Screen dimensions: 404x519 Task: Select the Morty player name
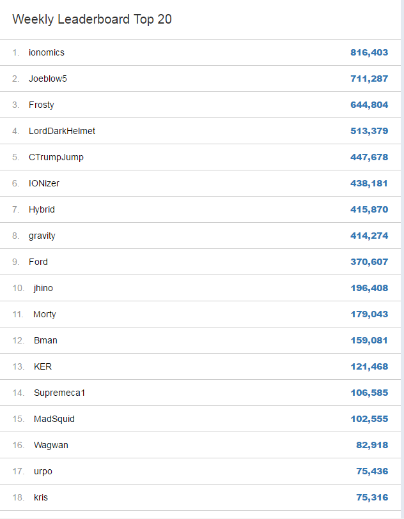(44, 314)
